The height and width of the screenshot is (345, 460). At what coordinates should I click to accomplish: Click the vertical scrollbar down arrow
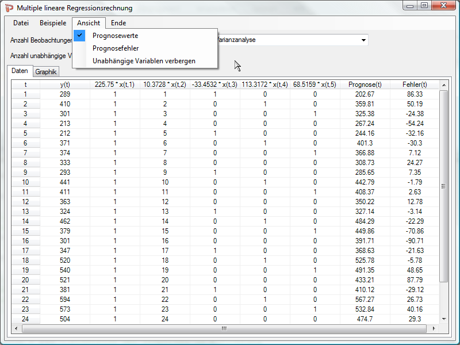click(x=443, y=319)
